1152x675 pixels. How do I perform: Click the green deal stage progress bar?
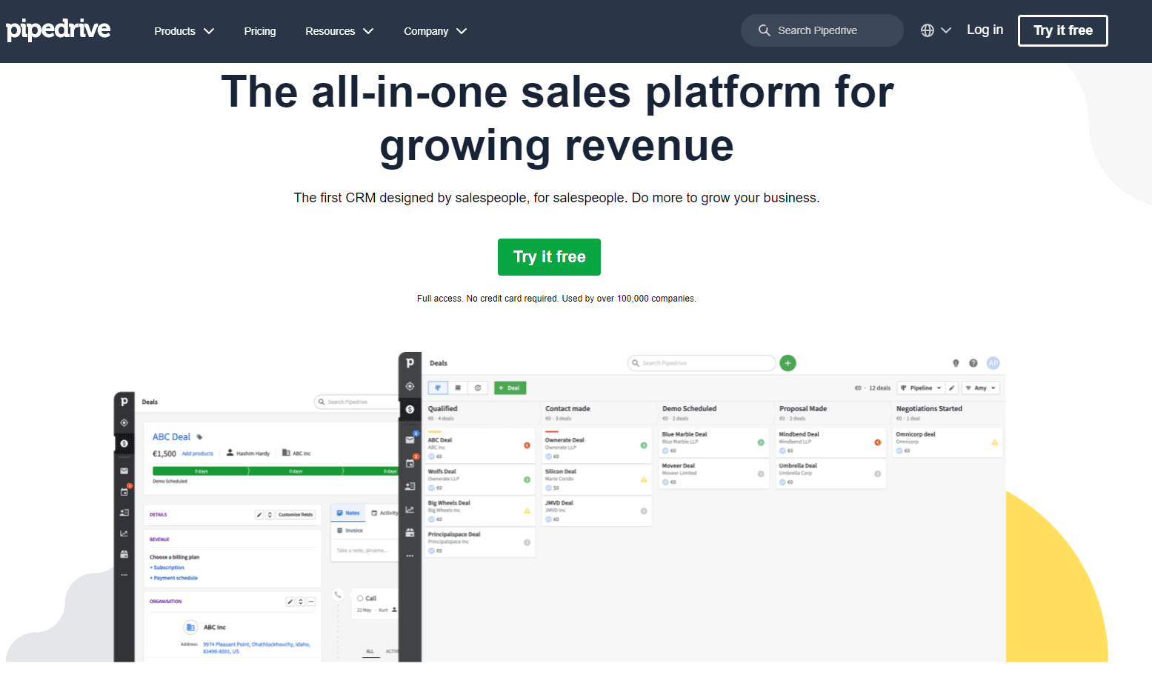pos(276,471)
